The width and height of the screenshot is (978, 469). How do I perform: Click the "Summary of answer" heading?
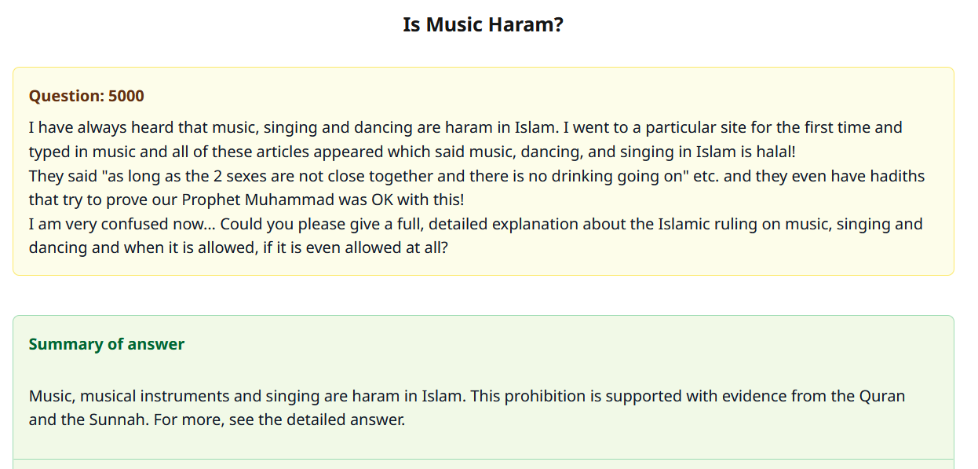(107, 344)
